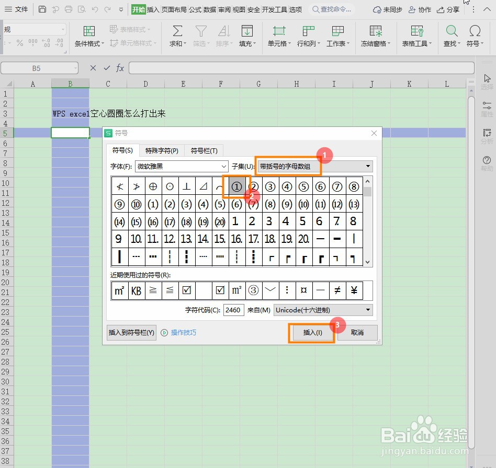Click the 分享 share button
Viewport: 496px width, 468px height.
point(448,10)
